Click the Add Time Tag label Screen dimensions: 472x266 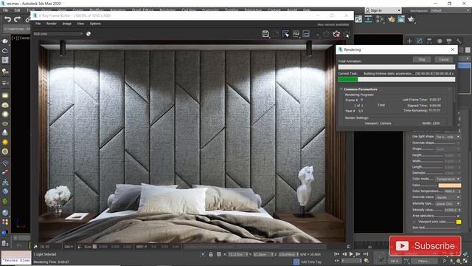[x=311, y=262]
